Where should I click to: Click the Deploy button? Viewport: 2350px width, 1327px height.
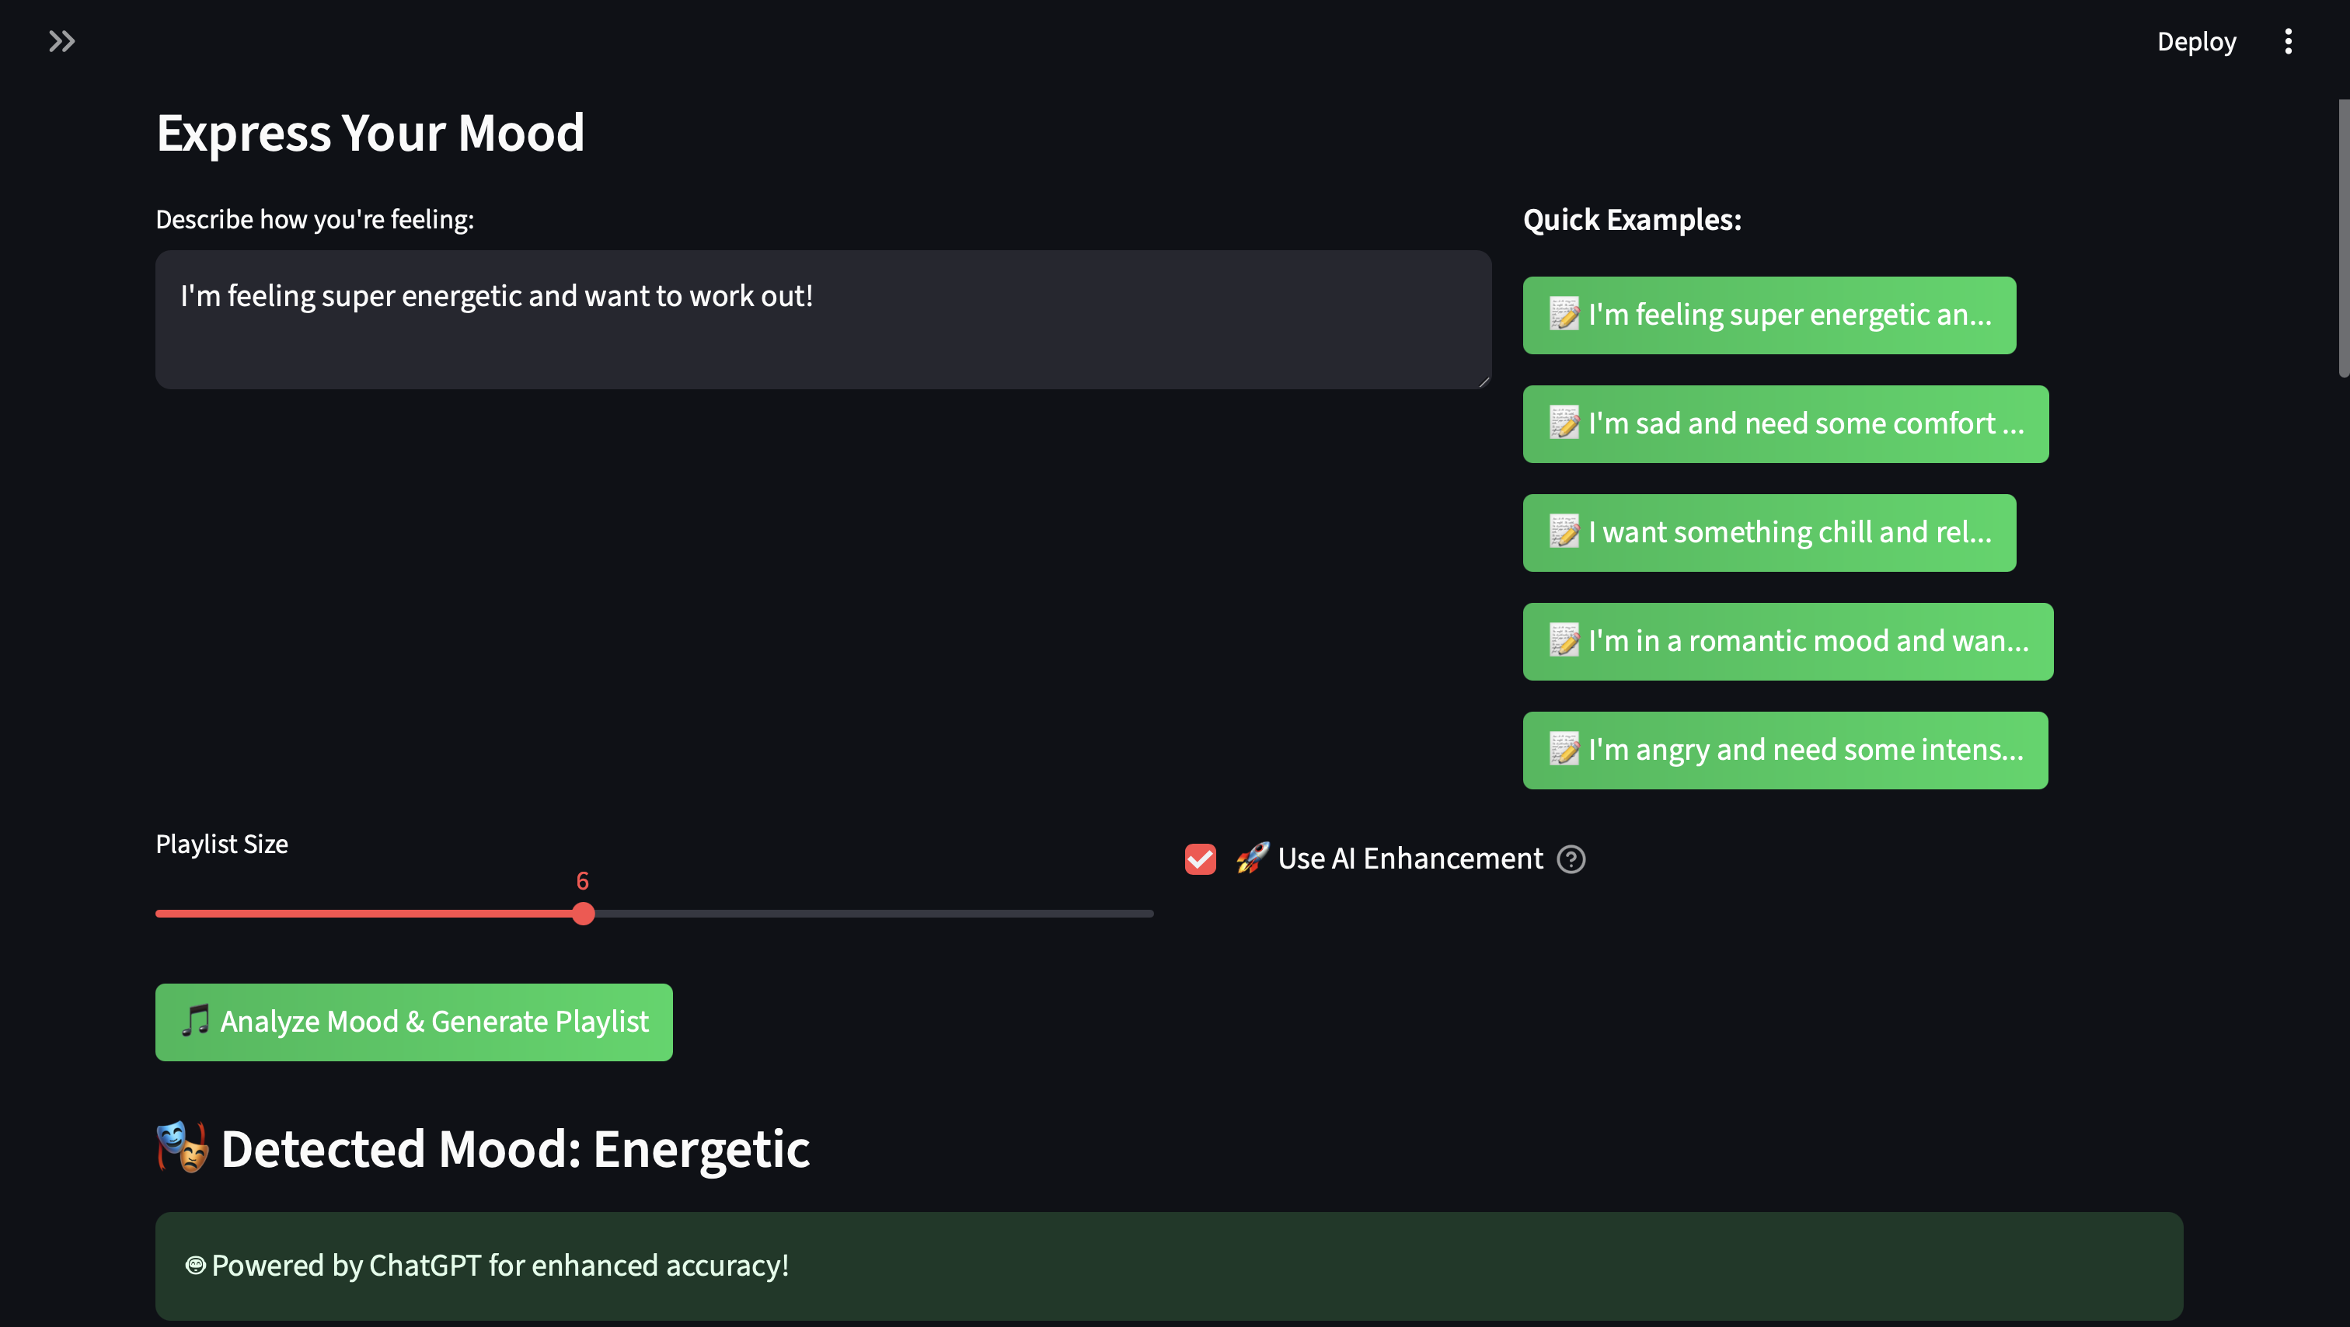point(2196,41)
